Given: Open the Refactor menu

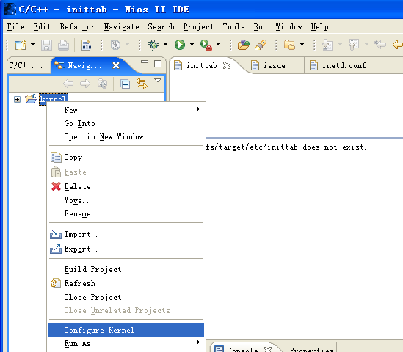Looking at the screenshot, I should 77,26.
